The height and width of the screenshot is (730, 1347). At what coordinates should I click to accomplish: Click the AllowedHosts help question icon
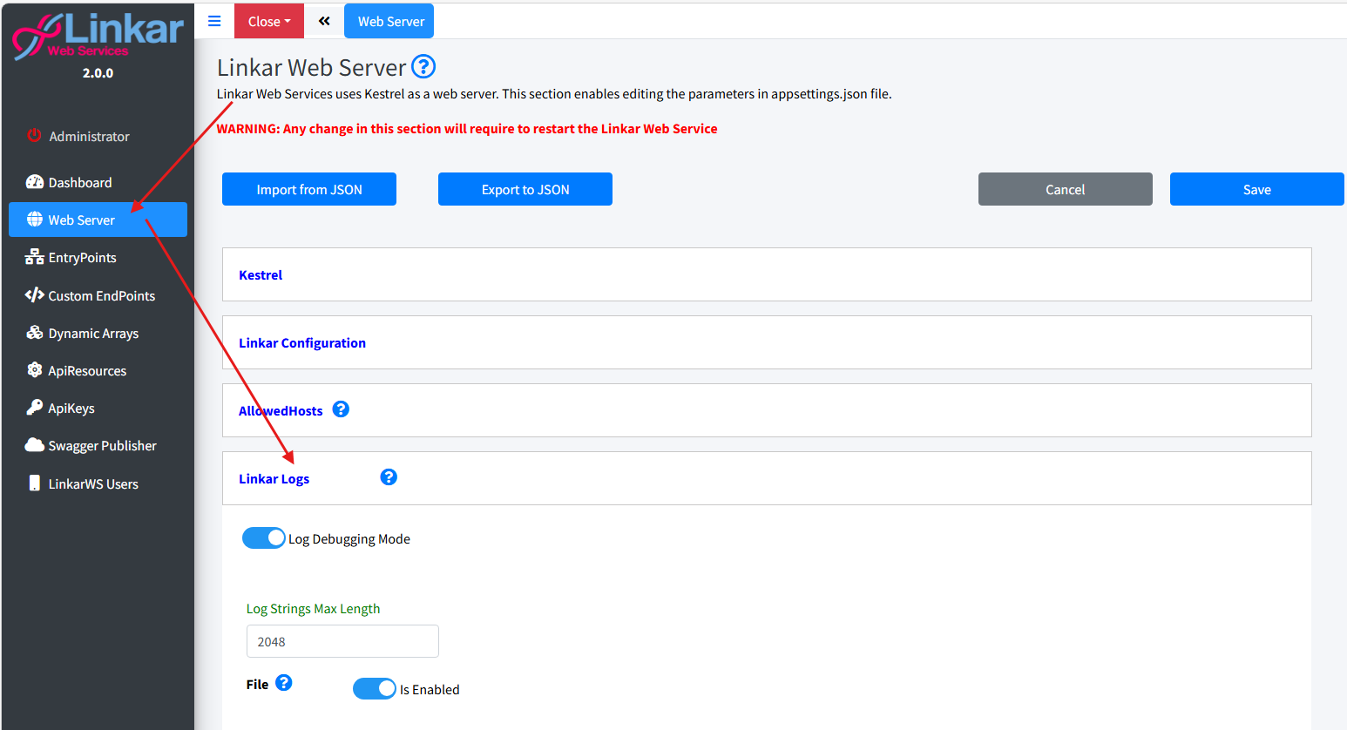341,409
